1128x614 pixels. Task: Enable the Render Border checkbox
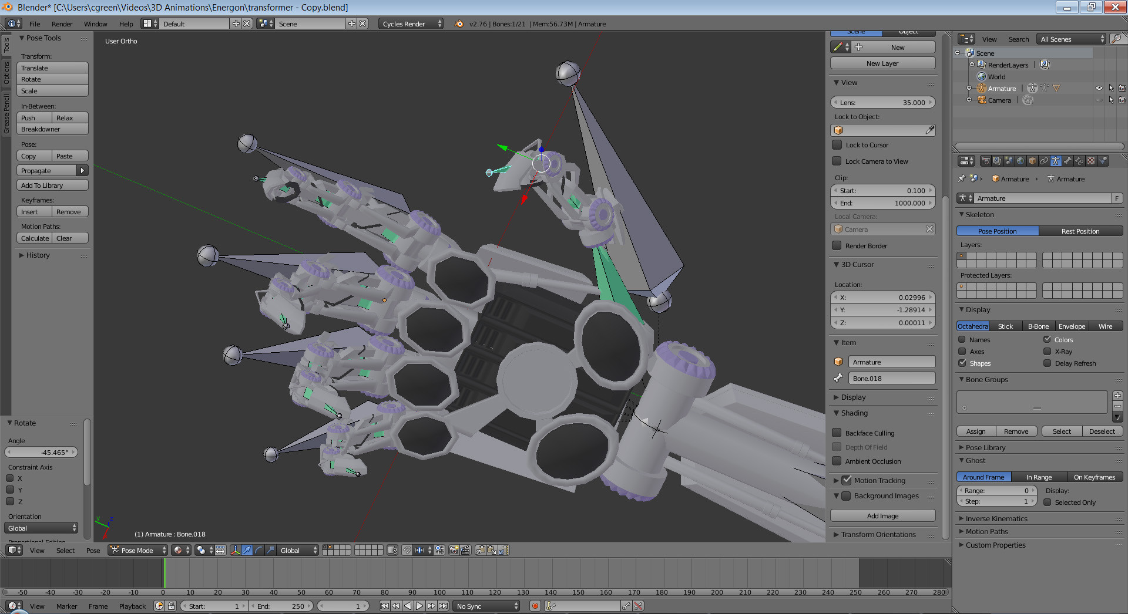[837, 245]
